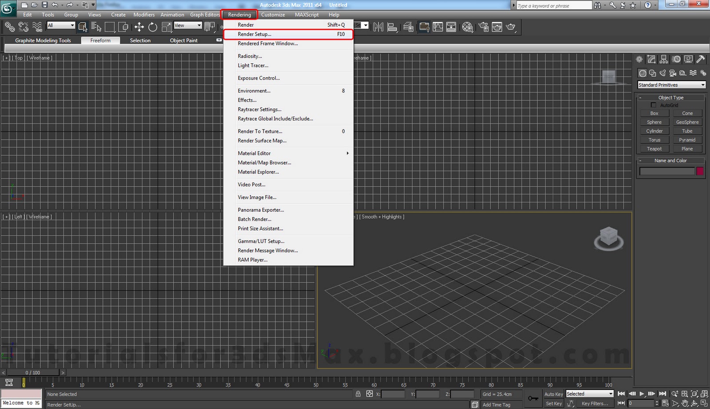This screenshot has width=710, height=409.
Task: Click the Mirror tool icon
Action: [x=378, y=27]
